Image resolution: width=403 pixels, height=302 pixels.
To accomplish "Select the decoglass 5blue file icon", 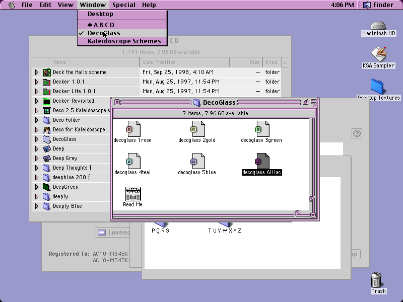I will 197,161.
